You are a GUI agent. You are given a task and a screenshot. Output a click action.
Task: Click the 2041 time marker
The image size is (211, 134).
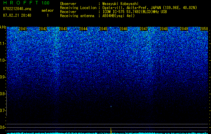[23, 29]
